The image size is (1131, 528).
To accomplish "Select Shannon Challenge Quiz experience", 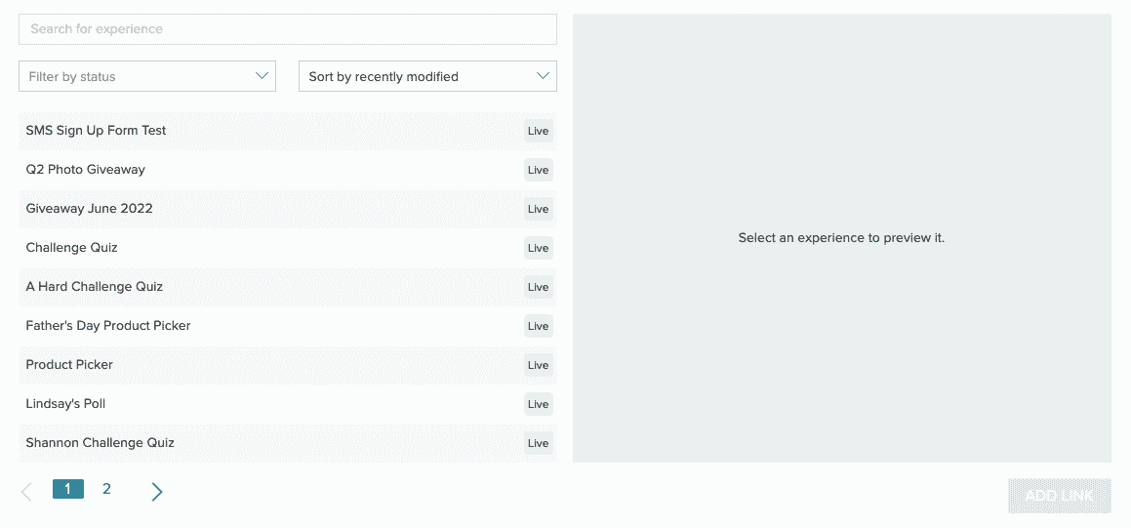I will 101,443.
